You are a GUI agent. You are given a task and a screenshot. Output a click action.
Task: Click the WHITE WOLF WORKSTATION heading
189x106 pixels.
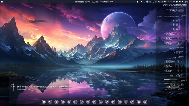175,5
